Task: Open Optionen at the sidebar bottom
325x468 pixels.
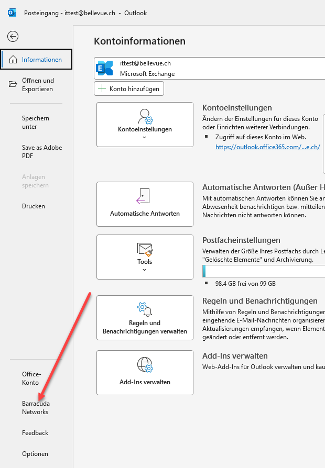Action: coord(36,454)
